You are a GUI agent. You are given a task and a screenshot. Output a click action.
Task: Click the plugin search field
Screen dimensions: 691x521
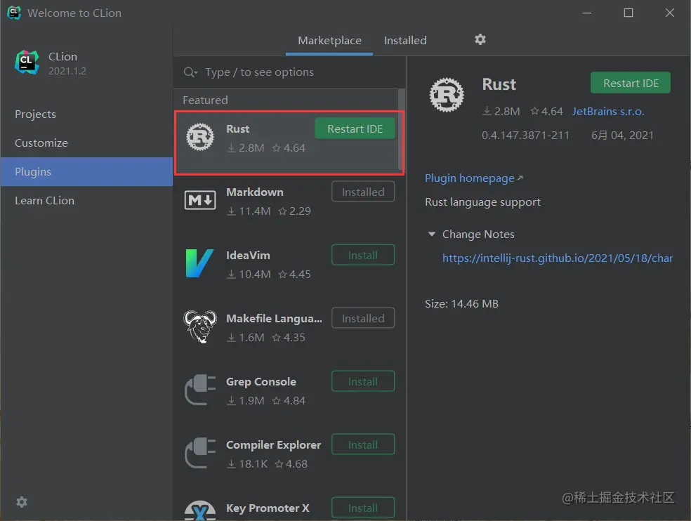(x=289, y=72)
